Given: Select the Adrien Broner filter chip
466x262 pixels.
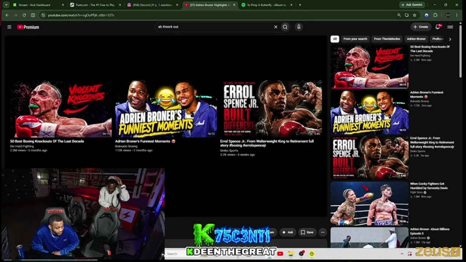Looking at the screenshot, I should [x=416, y=39].
